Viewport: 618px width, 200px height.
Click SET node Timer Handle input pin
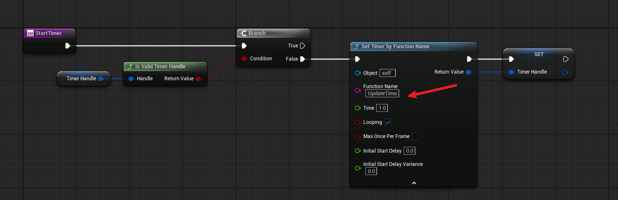[x=511, y=72]
